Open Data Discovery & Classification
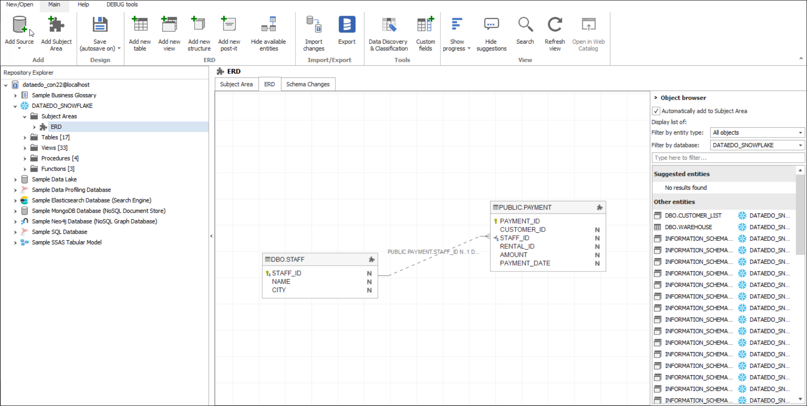807x406 pixels. click(x=388, y=25)
